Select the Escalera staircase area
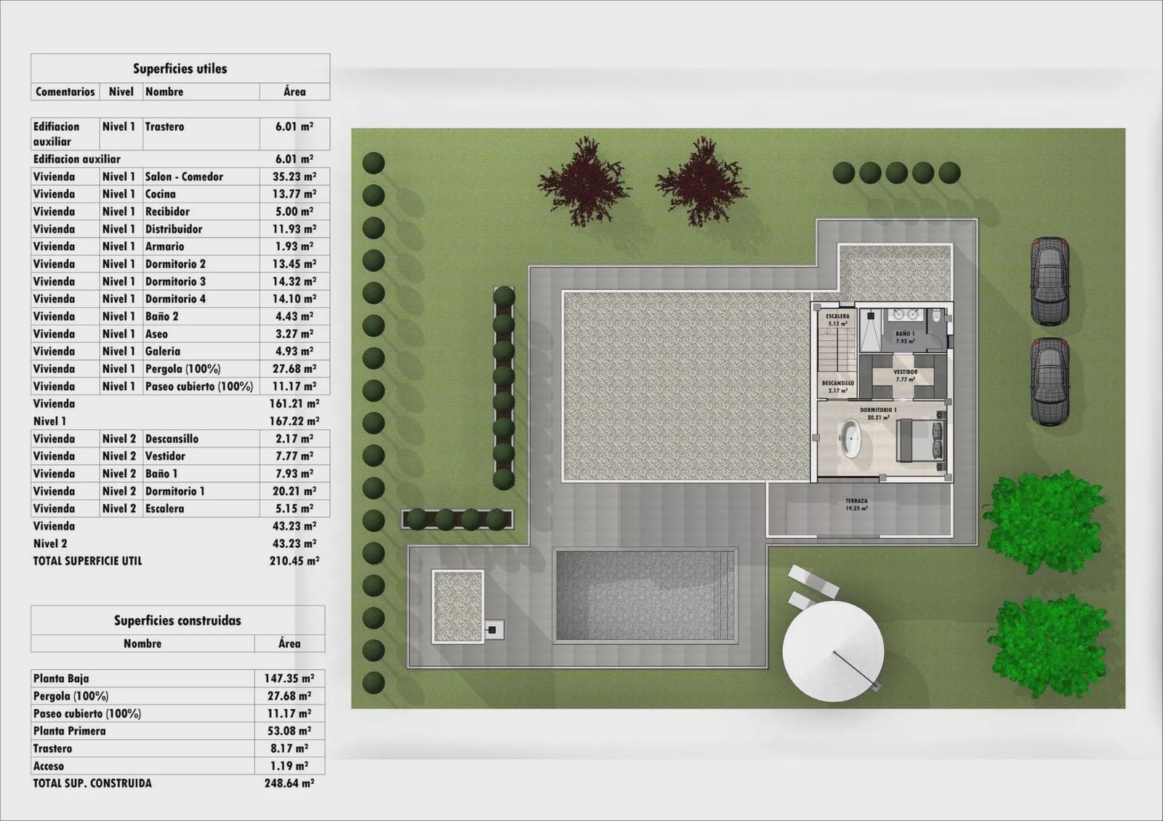1163x821 pixels. (837, 341)
